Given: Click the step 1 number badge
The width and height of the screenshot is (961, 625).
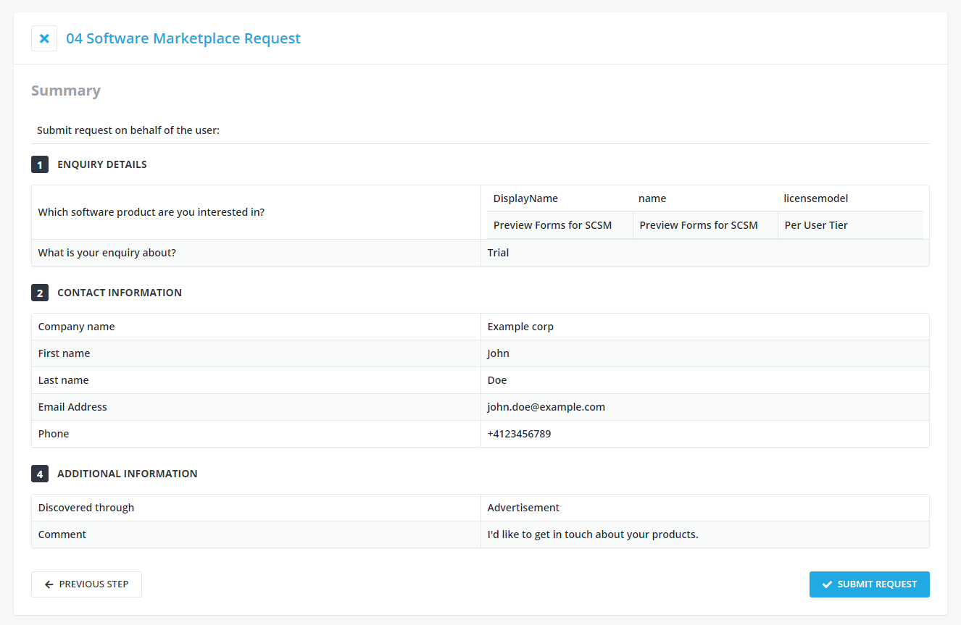Looking at the screenshot, I should [40, 164].
